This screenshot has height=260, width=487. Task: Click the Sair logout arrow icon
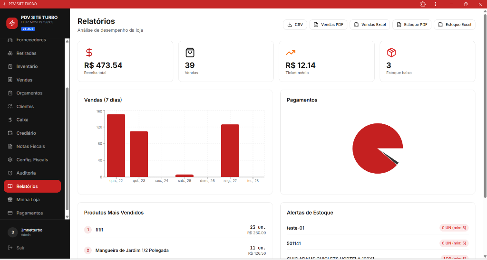point(10,248)
